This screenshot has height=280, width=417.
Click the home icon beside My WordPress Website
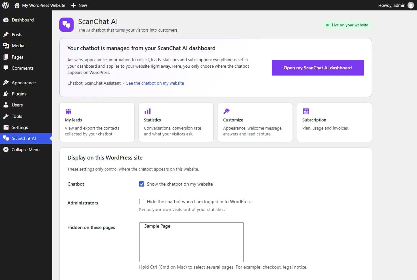coord(17,5)
